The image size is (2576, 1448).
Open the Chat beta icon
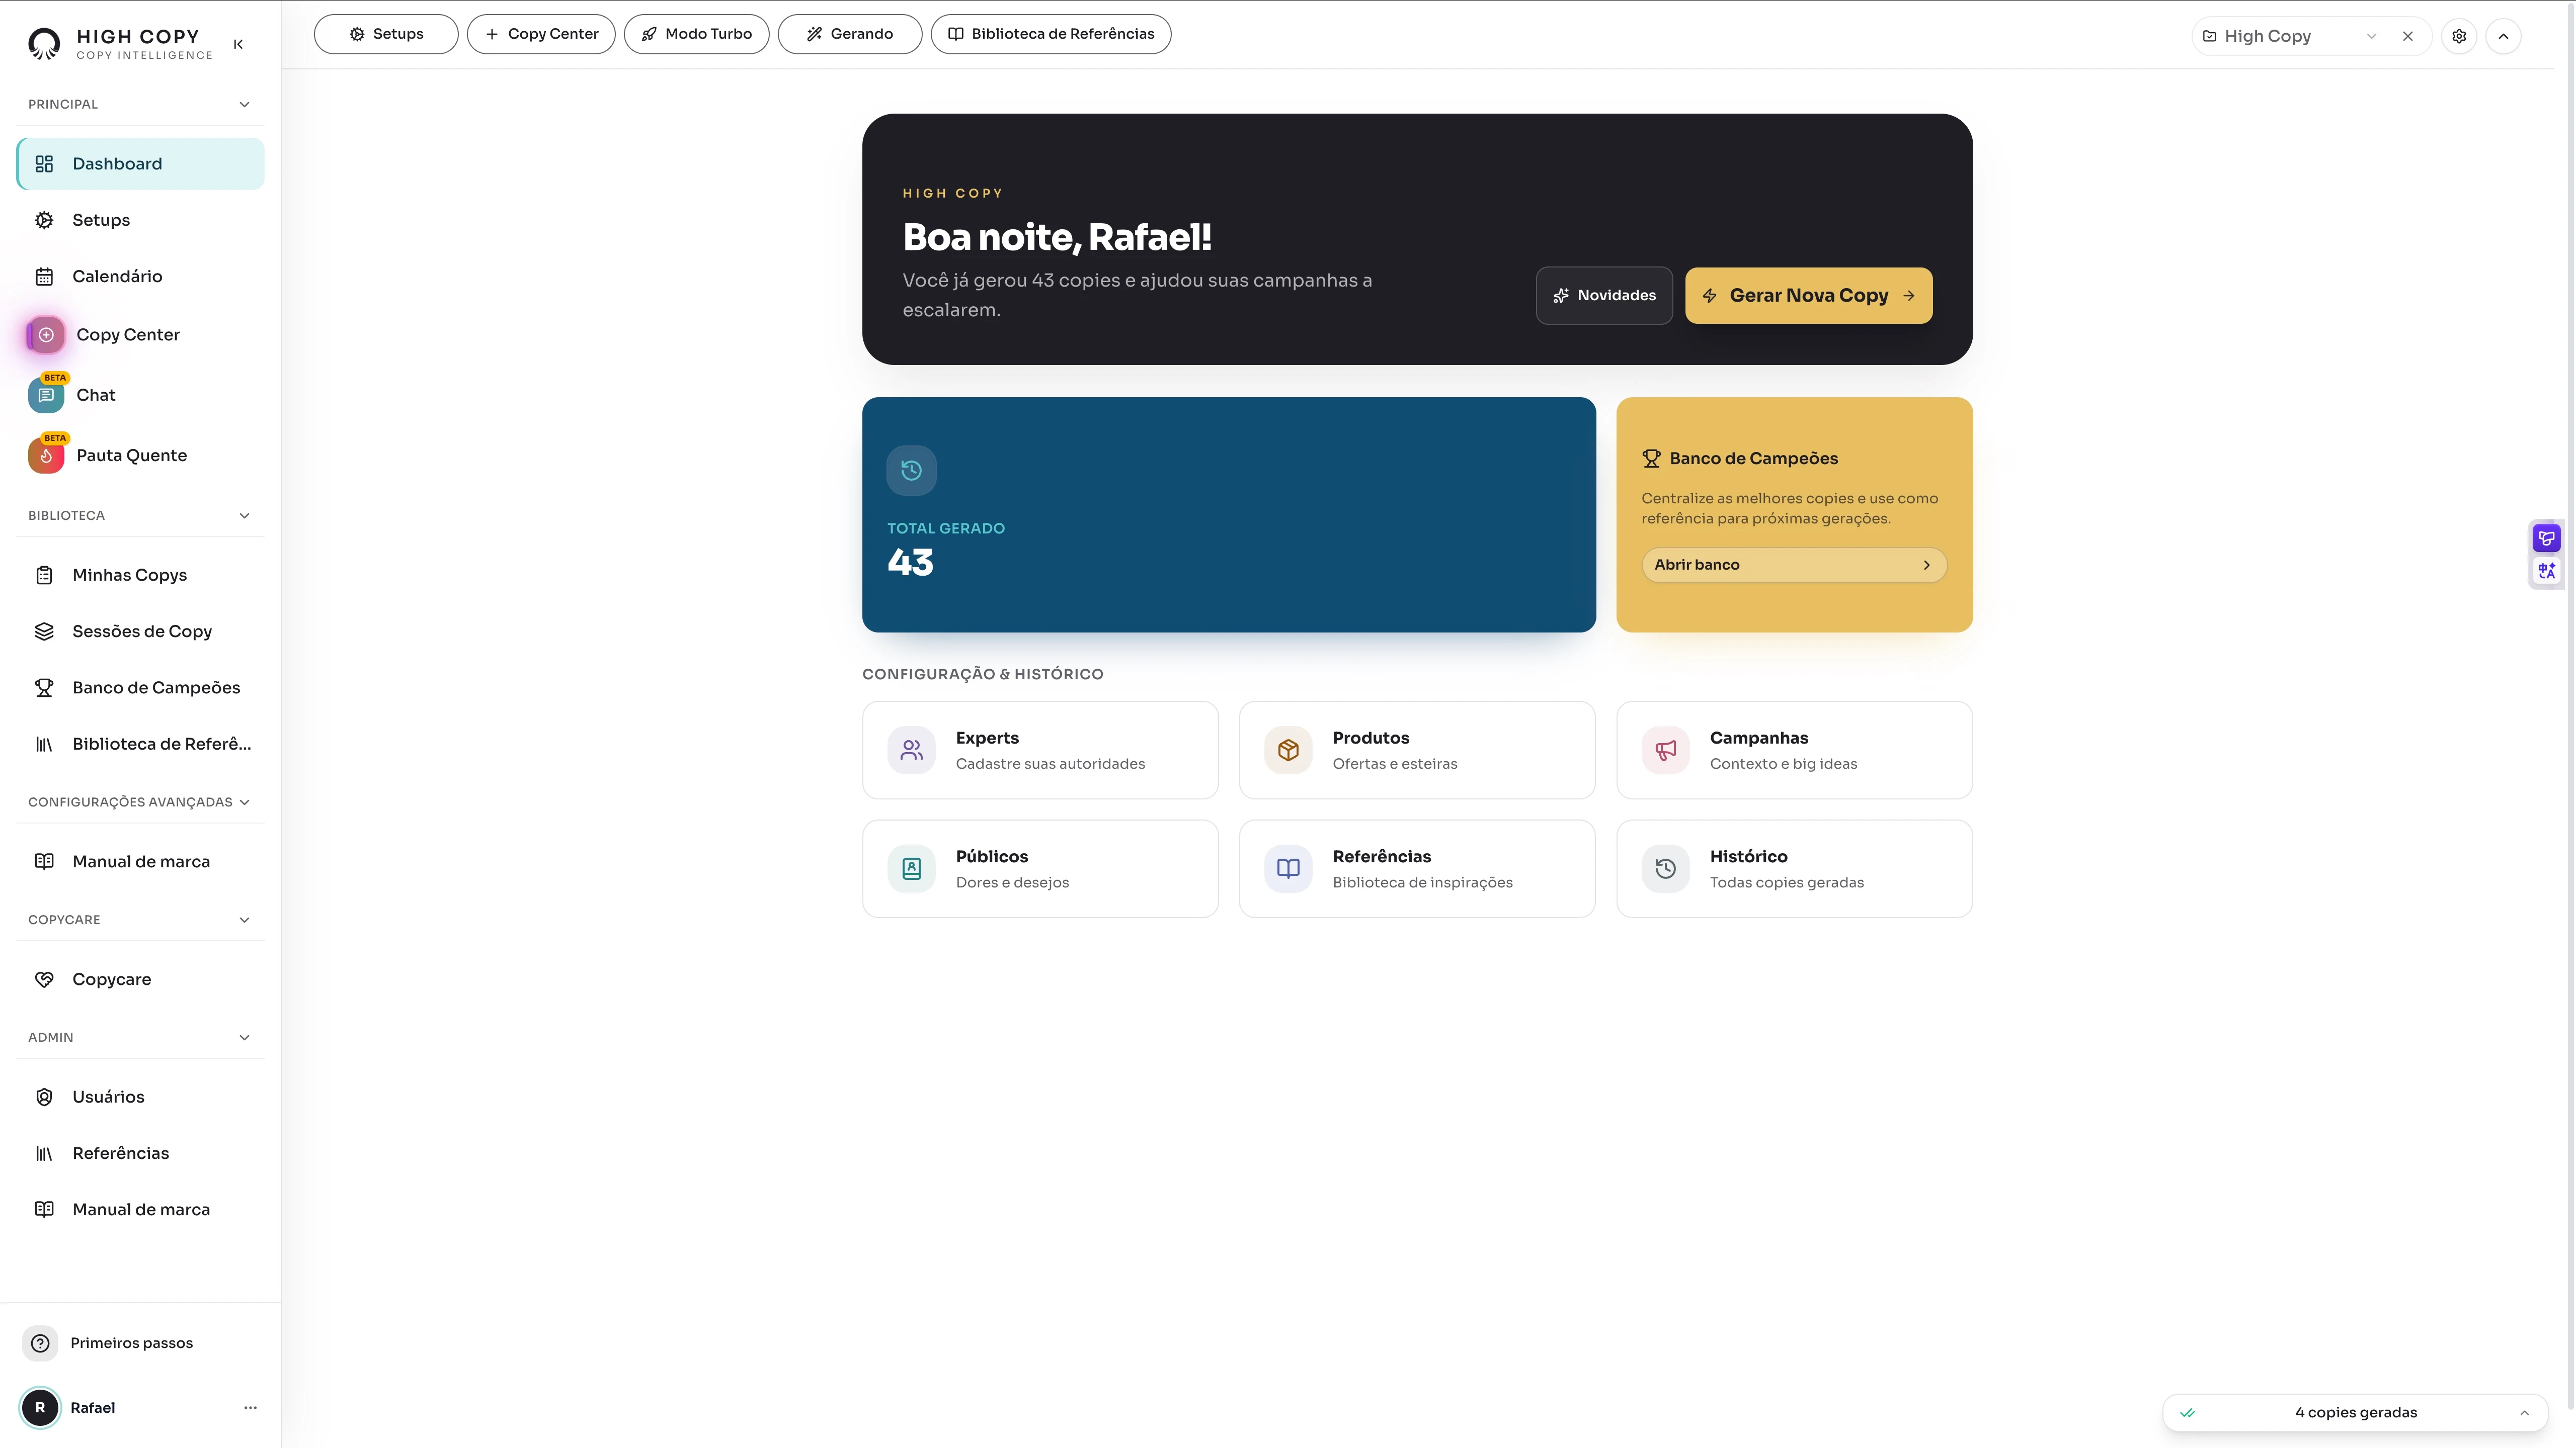pos(46,396)
